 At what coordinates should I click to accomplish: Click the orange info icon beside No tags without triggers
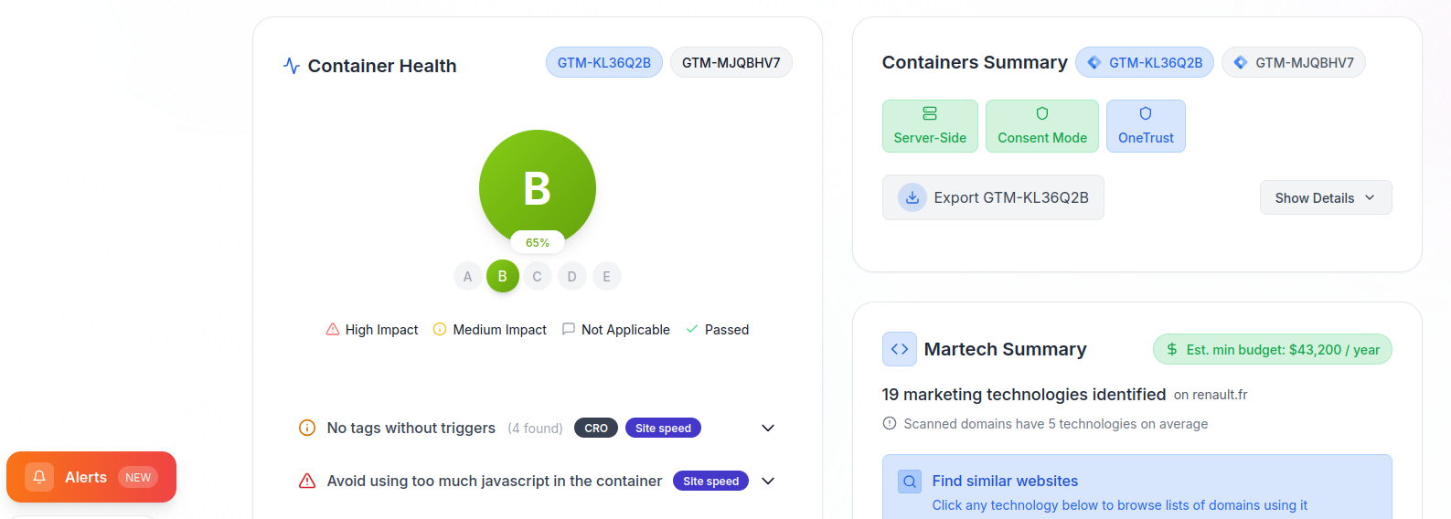[x=307, y=428]
